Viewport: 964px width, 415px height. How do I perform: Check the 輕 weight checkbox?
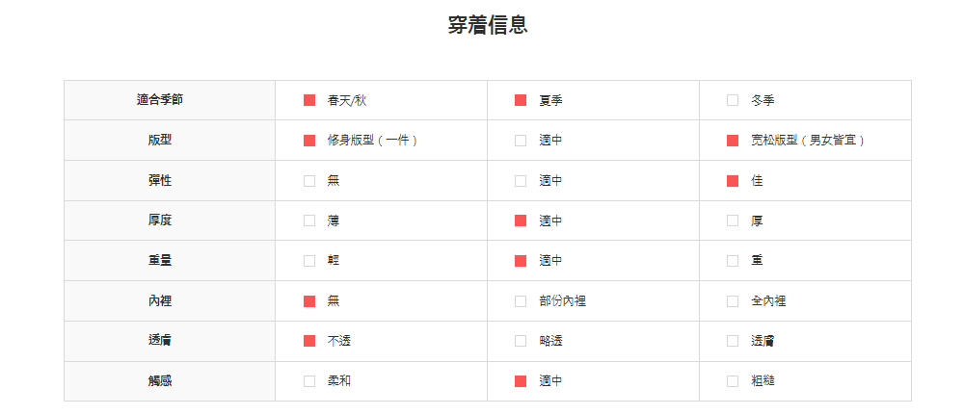tap(309, 261)
